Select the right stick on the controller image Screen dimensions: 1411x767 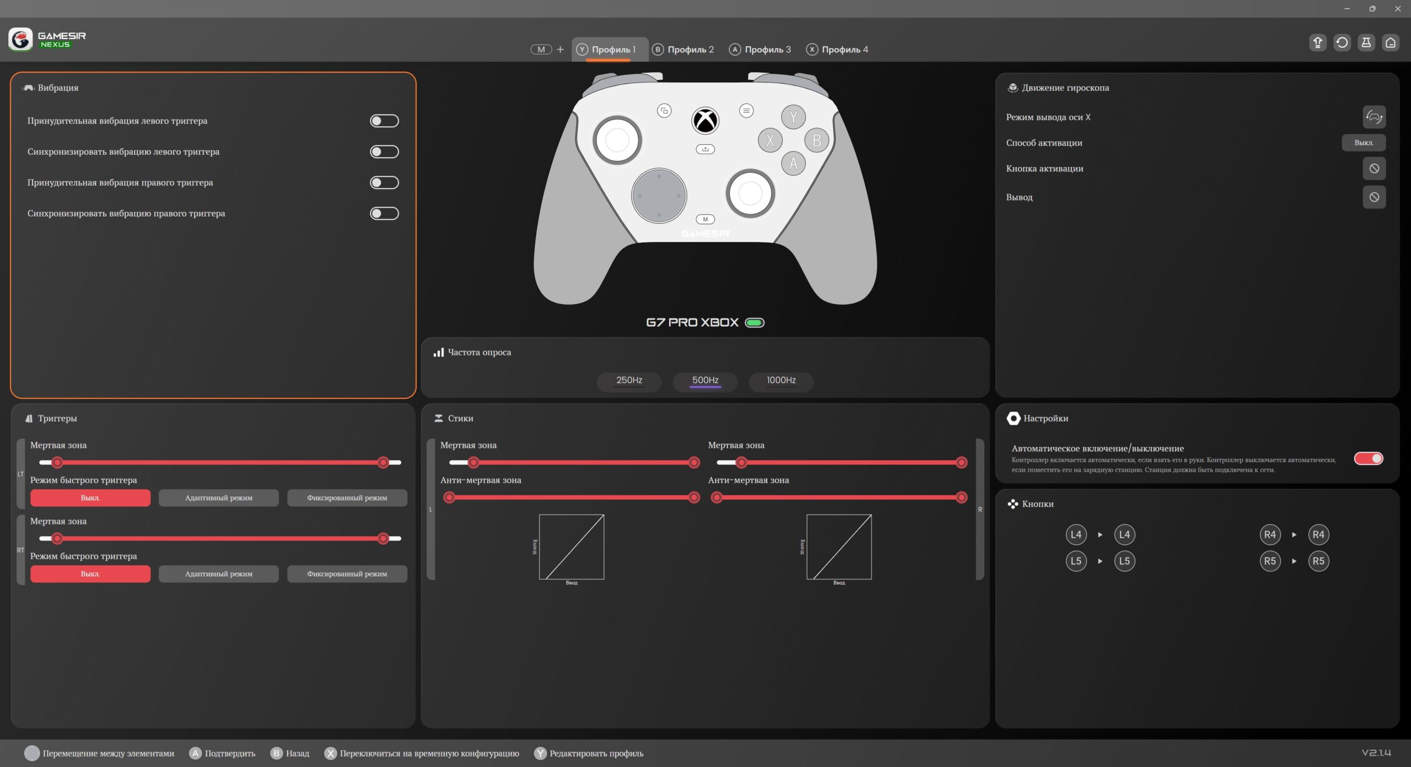click(750, 193)
